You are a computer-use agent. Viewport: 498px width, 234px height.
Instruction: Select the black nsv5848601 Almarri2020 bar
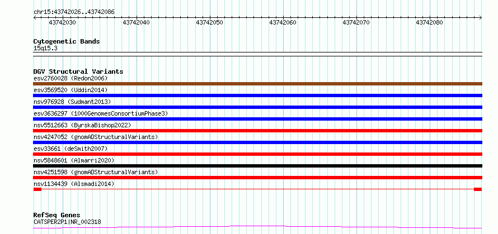[x=257, y=166]
